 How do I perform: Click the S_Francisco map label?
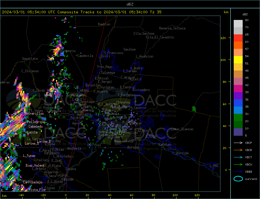point(114,53)
